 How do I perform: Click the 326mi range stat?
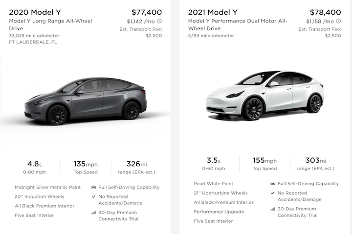click(136, 167)
